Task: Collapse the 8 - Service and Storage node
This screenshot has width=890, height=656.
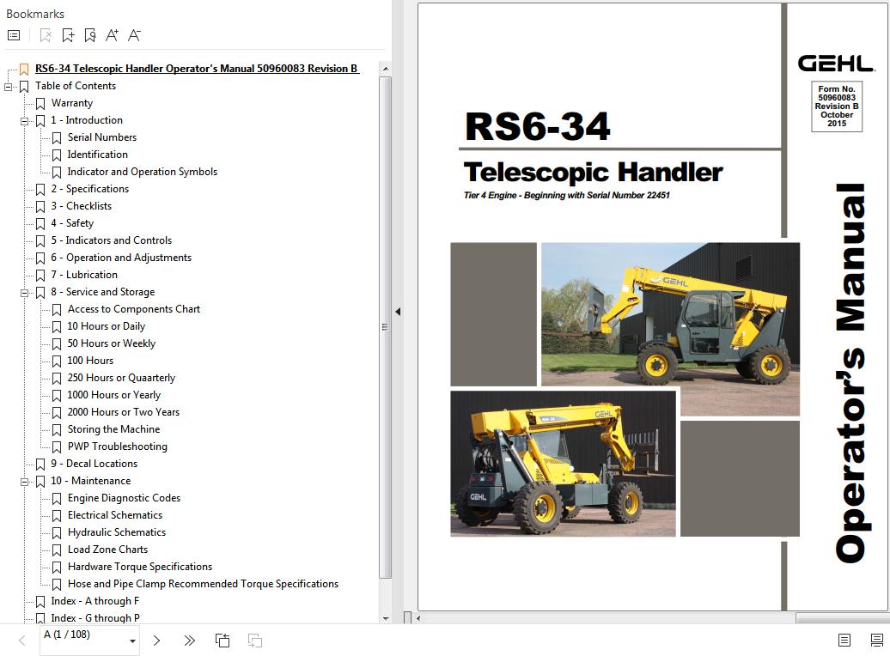Action: 24,293
